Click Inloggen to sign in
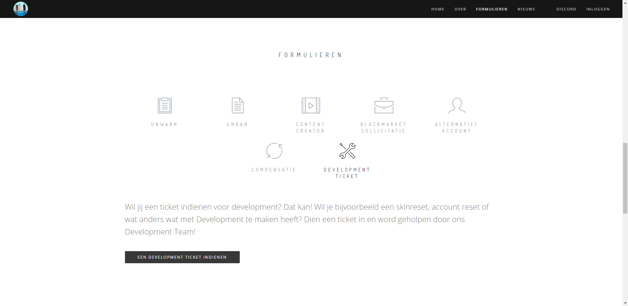628x306 pixels. click(598, 9)
